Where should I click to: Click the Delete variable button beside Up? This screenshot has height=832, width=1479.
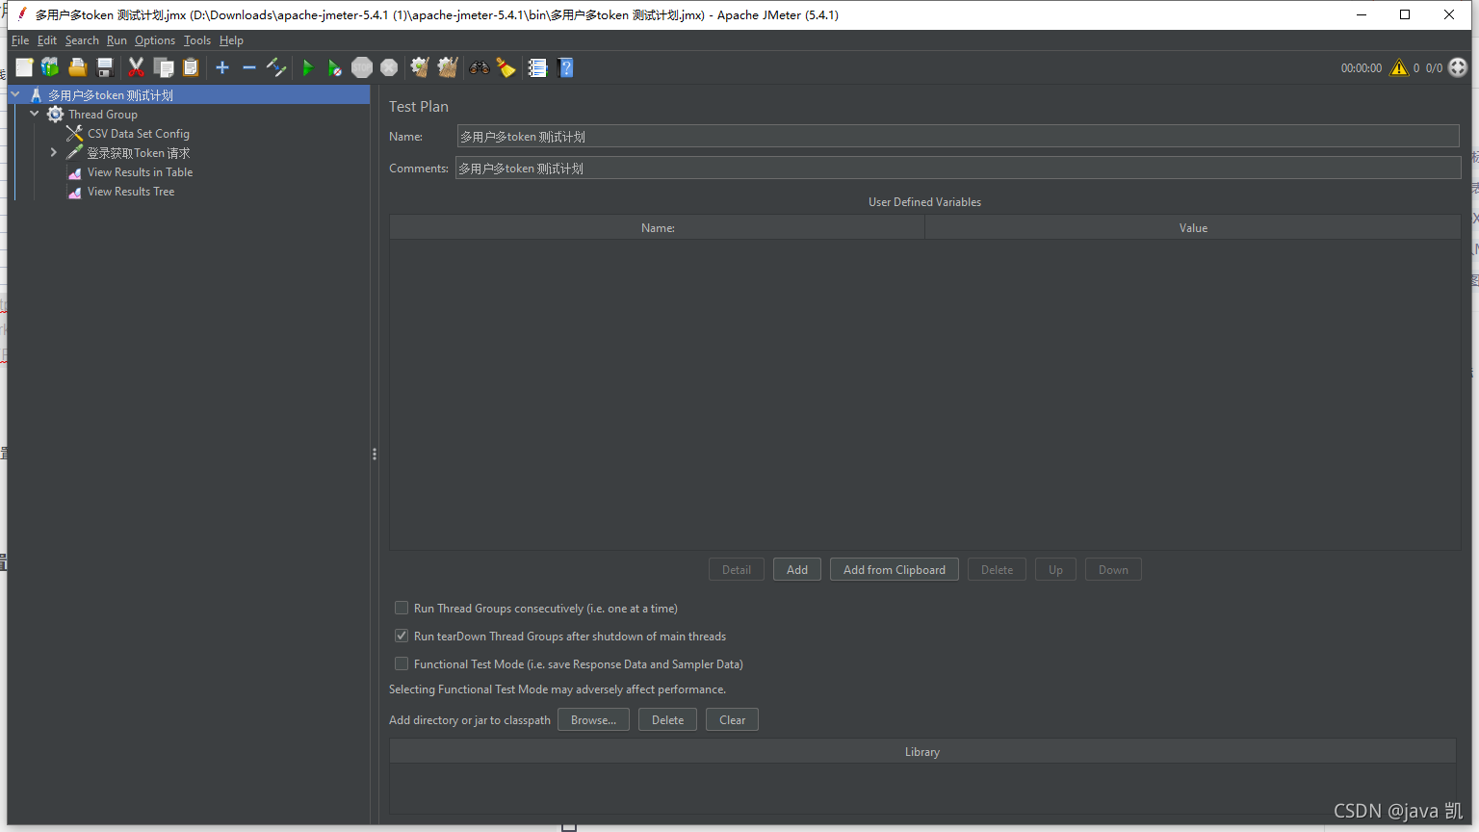tap(997, 569)
